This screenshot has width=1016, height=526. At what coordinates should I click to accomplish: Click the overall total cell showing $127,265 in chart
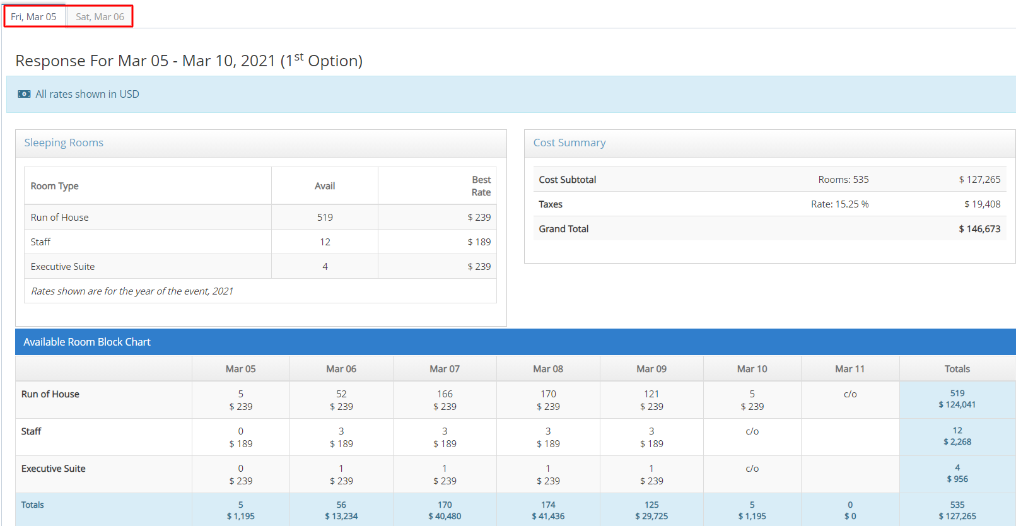tap(957, 516)
